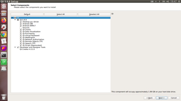This screenshot has height=101, width=181.
Task: Select the Developer and Designer Tools label
Action: pos(32,47)
